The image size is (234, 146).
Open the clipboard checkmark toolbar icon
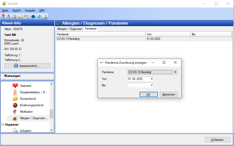(x=14, y=16)
